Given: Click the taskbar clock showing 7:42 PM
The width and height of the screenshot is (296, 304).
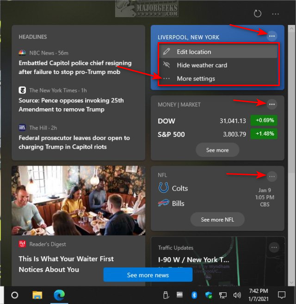Looking at the screenshot, I should (x=259, y=295).
